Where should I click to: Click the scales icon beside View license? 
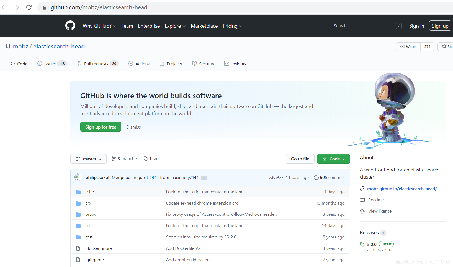pyautogui.click(x=362, y=211)
